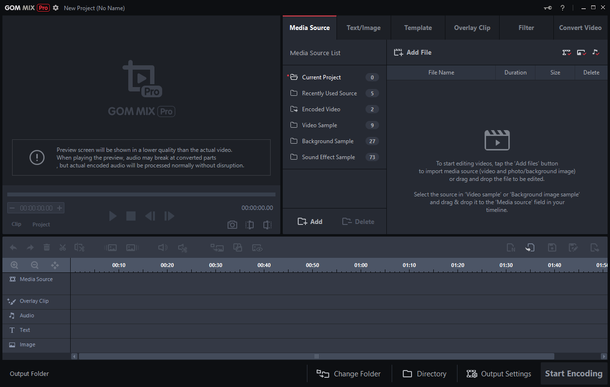Click the preview playback seek bar

tap(141, 194)
